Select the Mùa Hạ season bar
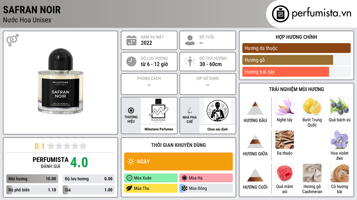Viewport: 357px width, 200px height. [206, 178]
